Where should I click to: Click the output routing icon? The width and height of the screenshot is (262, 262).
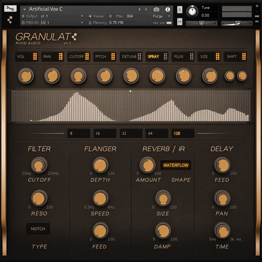coord(23,16)
